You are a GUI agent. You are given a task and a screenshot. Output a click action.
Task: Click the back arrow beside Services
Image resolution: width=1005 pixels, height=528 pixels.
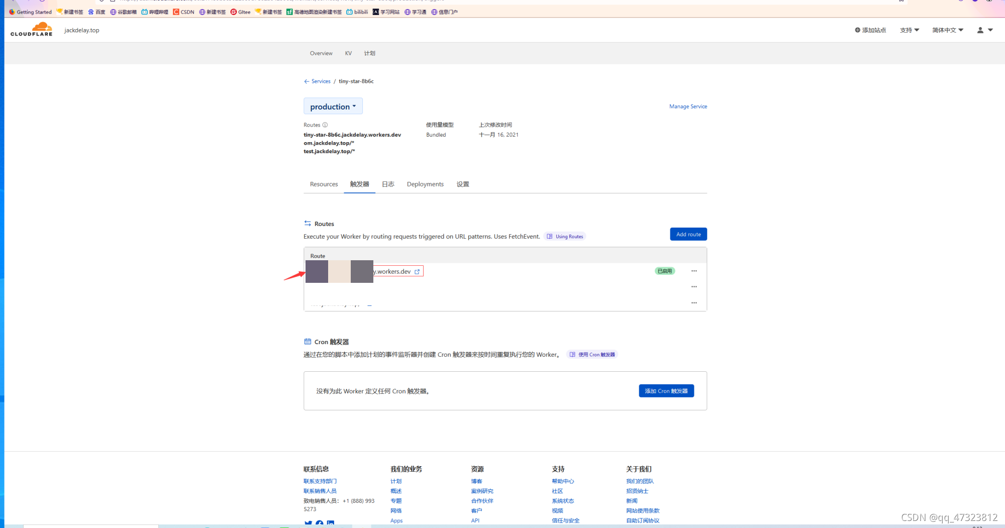[x=307, y=81]
